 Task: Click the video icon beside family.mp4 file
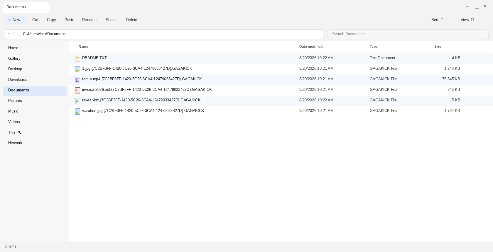(77, 80)
